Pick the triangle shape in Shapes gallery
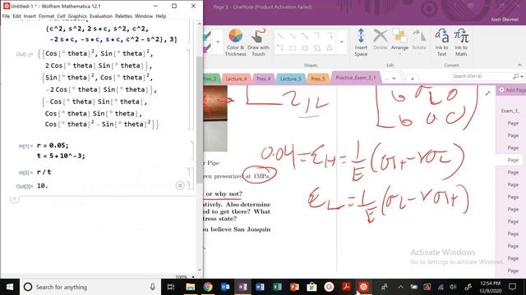Screen dimensions: 526x295 pyautogui.click(x=330, y=48)
